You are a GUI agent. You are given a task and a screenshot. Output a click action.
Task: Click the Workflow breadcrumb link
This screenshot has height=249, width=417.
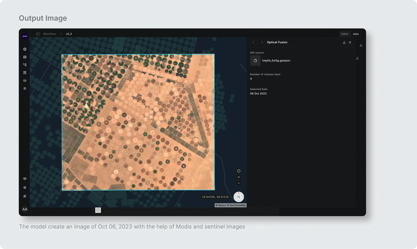49,34
